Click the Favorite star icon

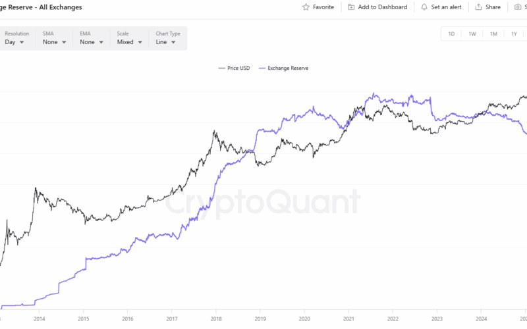(x=306, y=7)
